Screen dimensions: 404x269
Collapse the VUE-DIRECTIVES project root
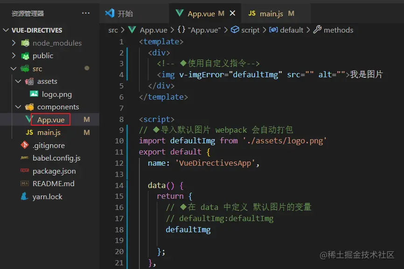click(6, 30)
